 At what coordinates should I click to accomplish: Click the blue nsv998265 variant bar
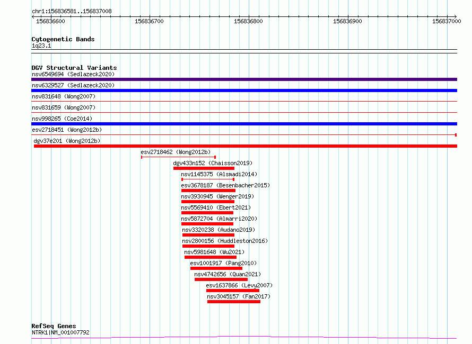(x=244, y=124)
